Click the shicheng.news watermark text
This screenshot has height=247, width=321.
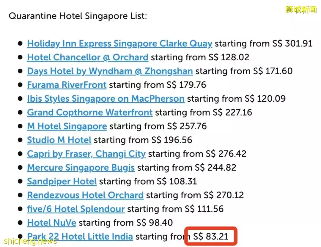pyautogui.click(x=30, y=241)
